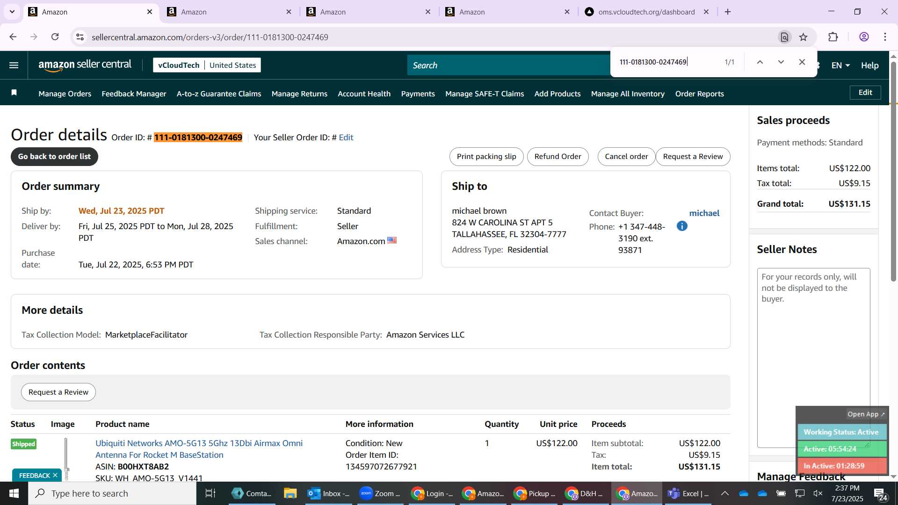The height and width of the screenshot is (505, 898).
Task: Open A-to-z Guarantee Claims
Action: (x=219, y=94)
